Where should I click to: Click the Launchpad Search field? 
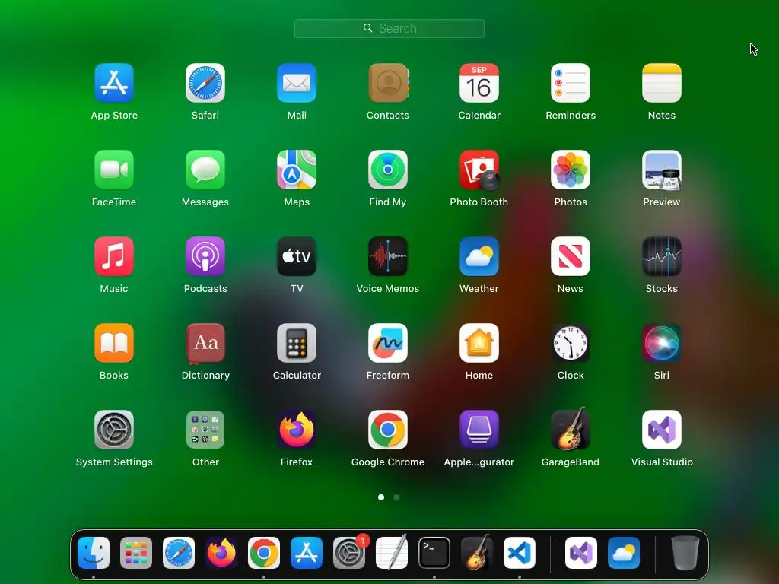tap(389, 28)
